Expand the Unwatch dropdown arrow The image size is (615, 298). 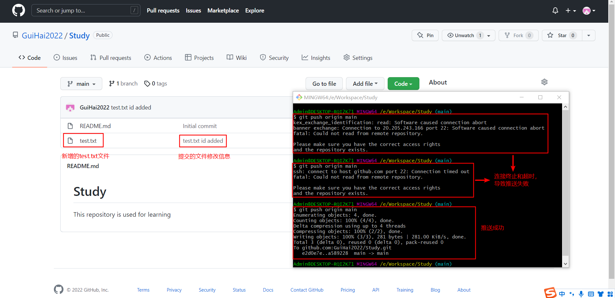tap(489, 36)
